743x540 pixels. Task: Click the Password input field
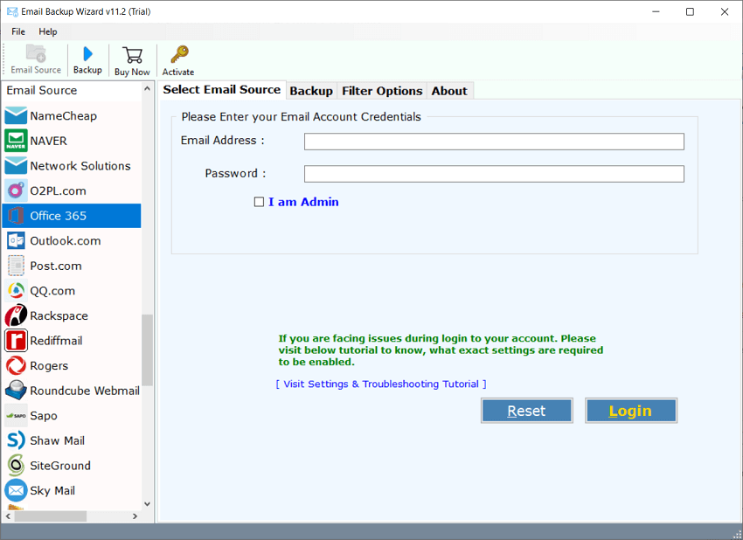coord(494,174)
